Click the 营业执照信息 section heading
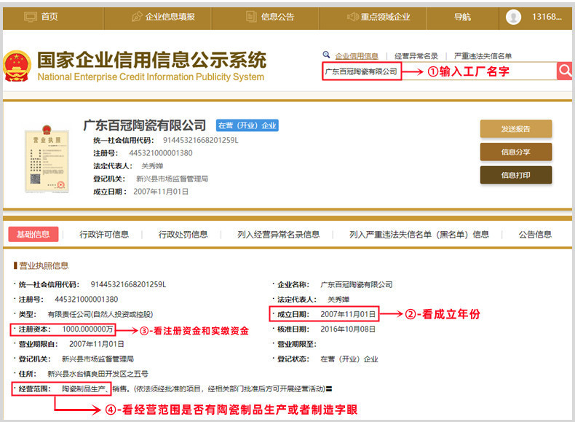 (43, 265)
